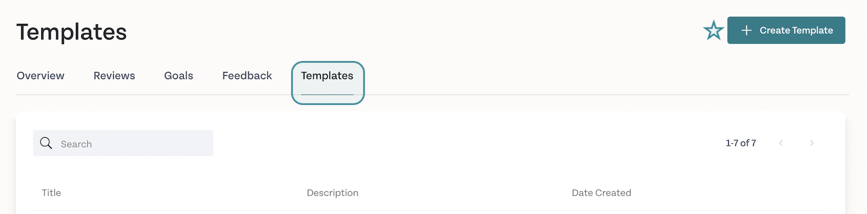
Task: Go to the previous page of templates
Action: (x=781, y=143)
